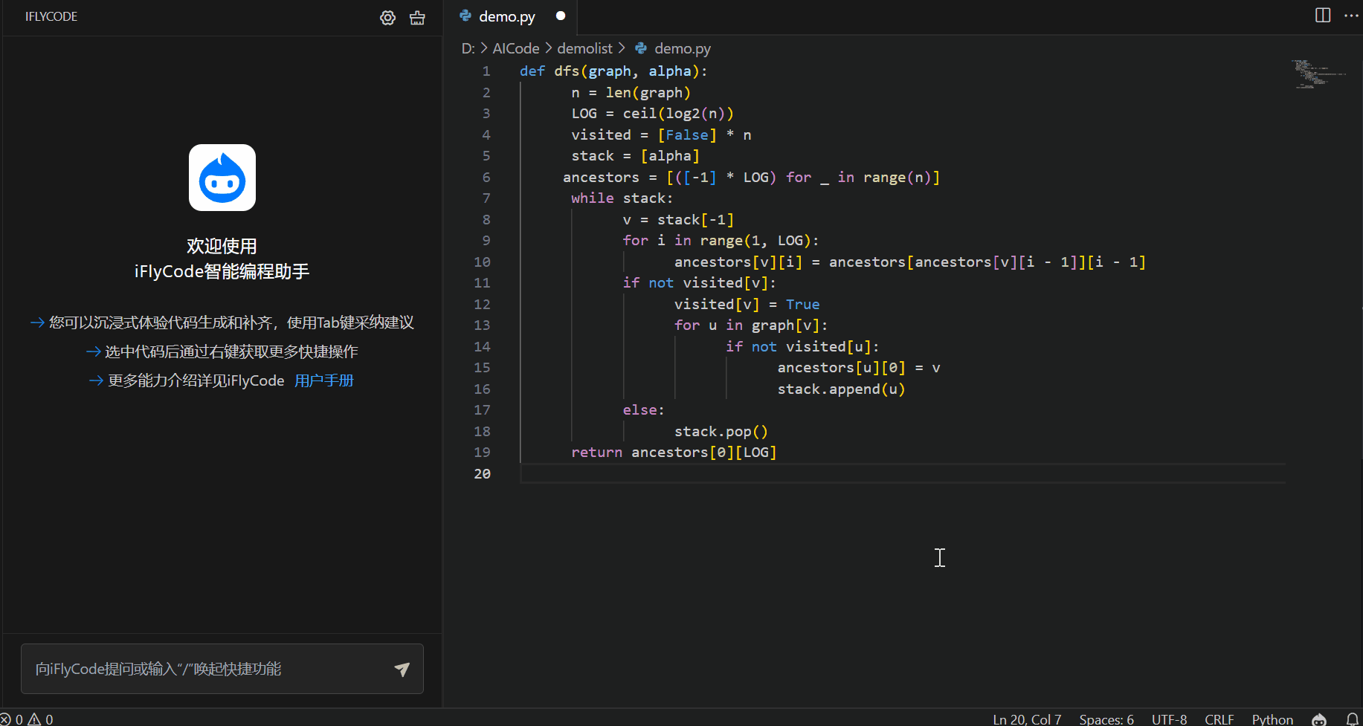1363x726 pixels.
Task: Open notifications bell in status bar
Action: tap(1352, 719)
